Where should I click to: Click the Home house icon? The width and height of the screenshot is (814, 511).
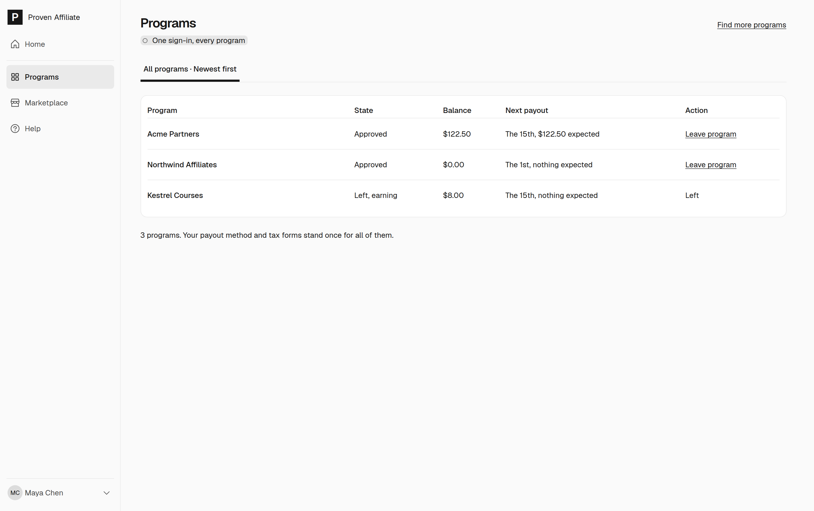pos(15,44)
